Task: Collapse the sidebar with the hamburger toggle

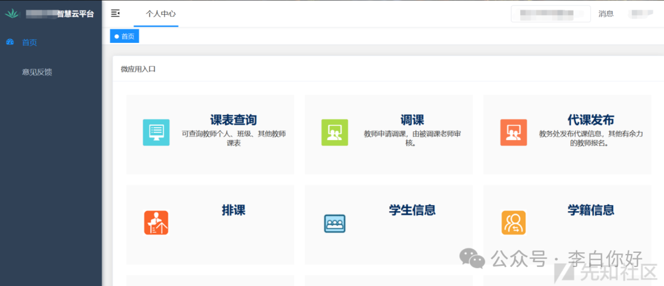Action: tap(115, 14)
